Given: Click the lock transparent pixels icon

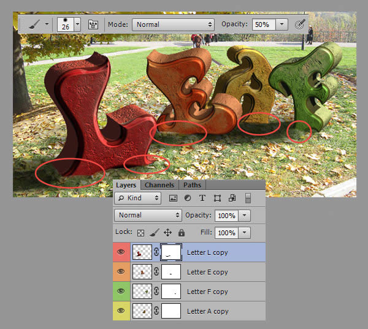Looking at the screenshot, I should tap(140, 233).
